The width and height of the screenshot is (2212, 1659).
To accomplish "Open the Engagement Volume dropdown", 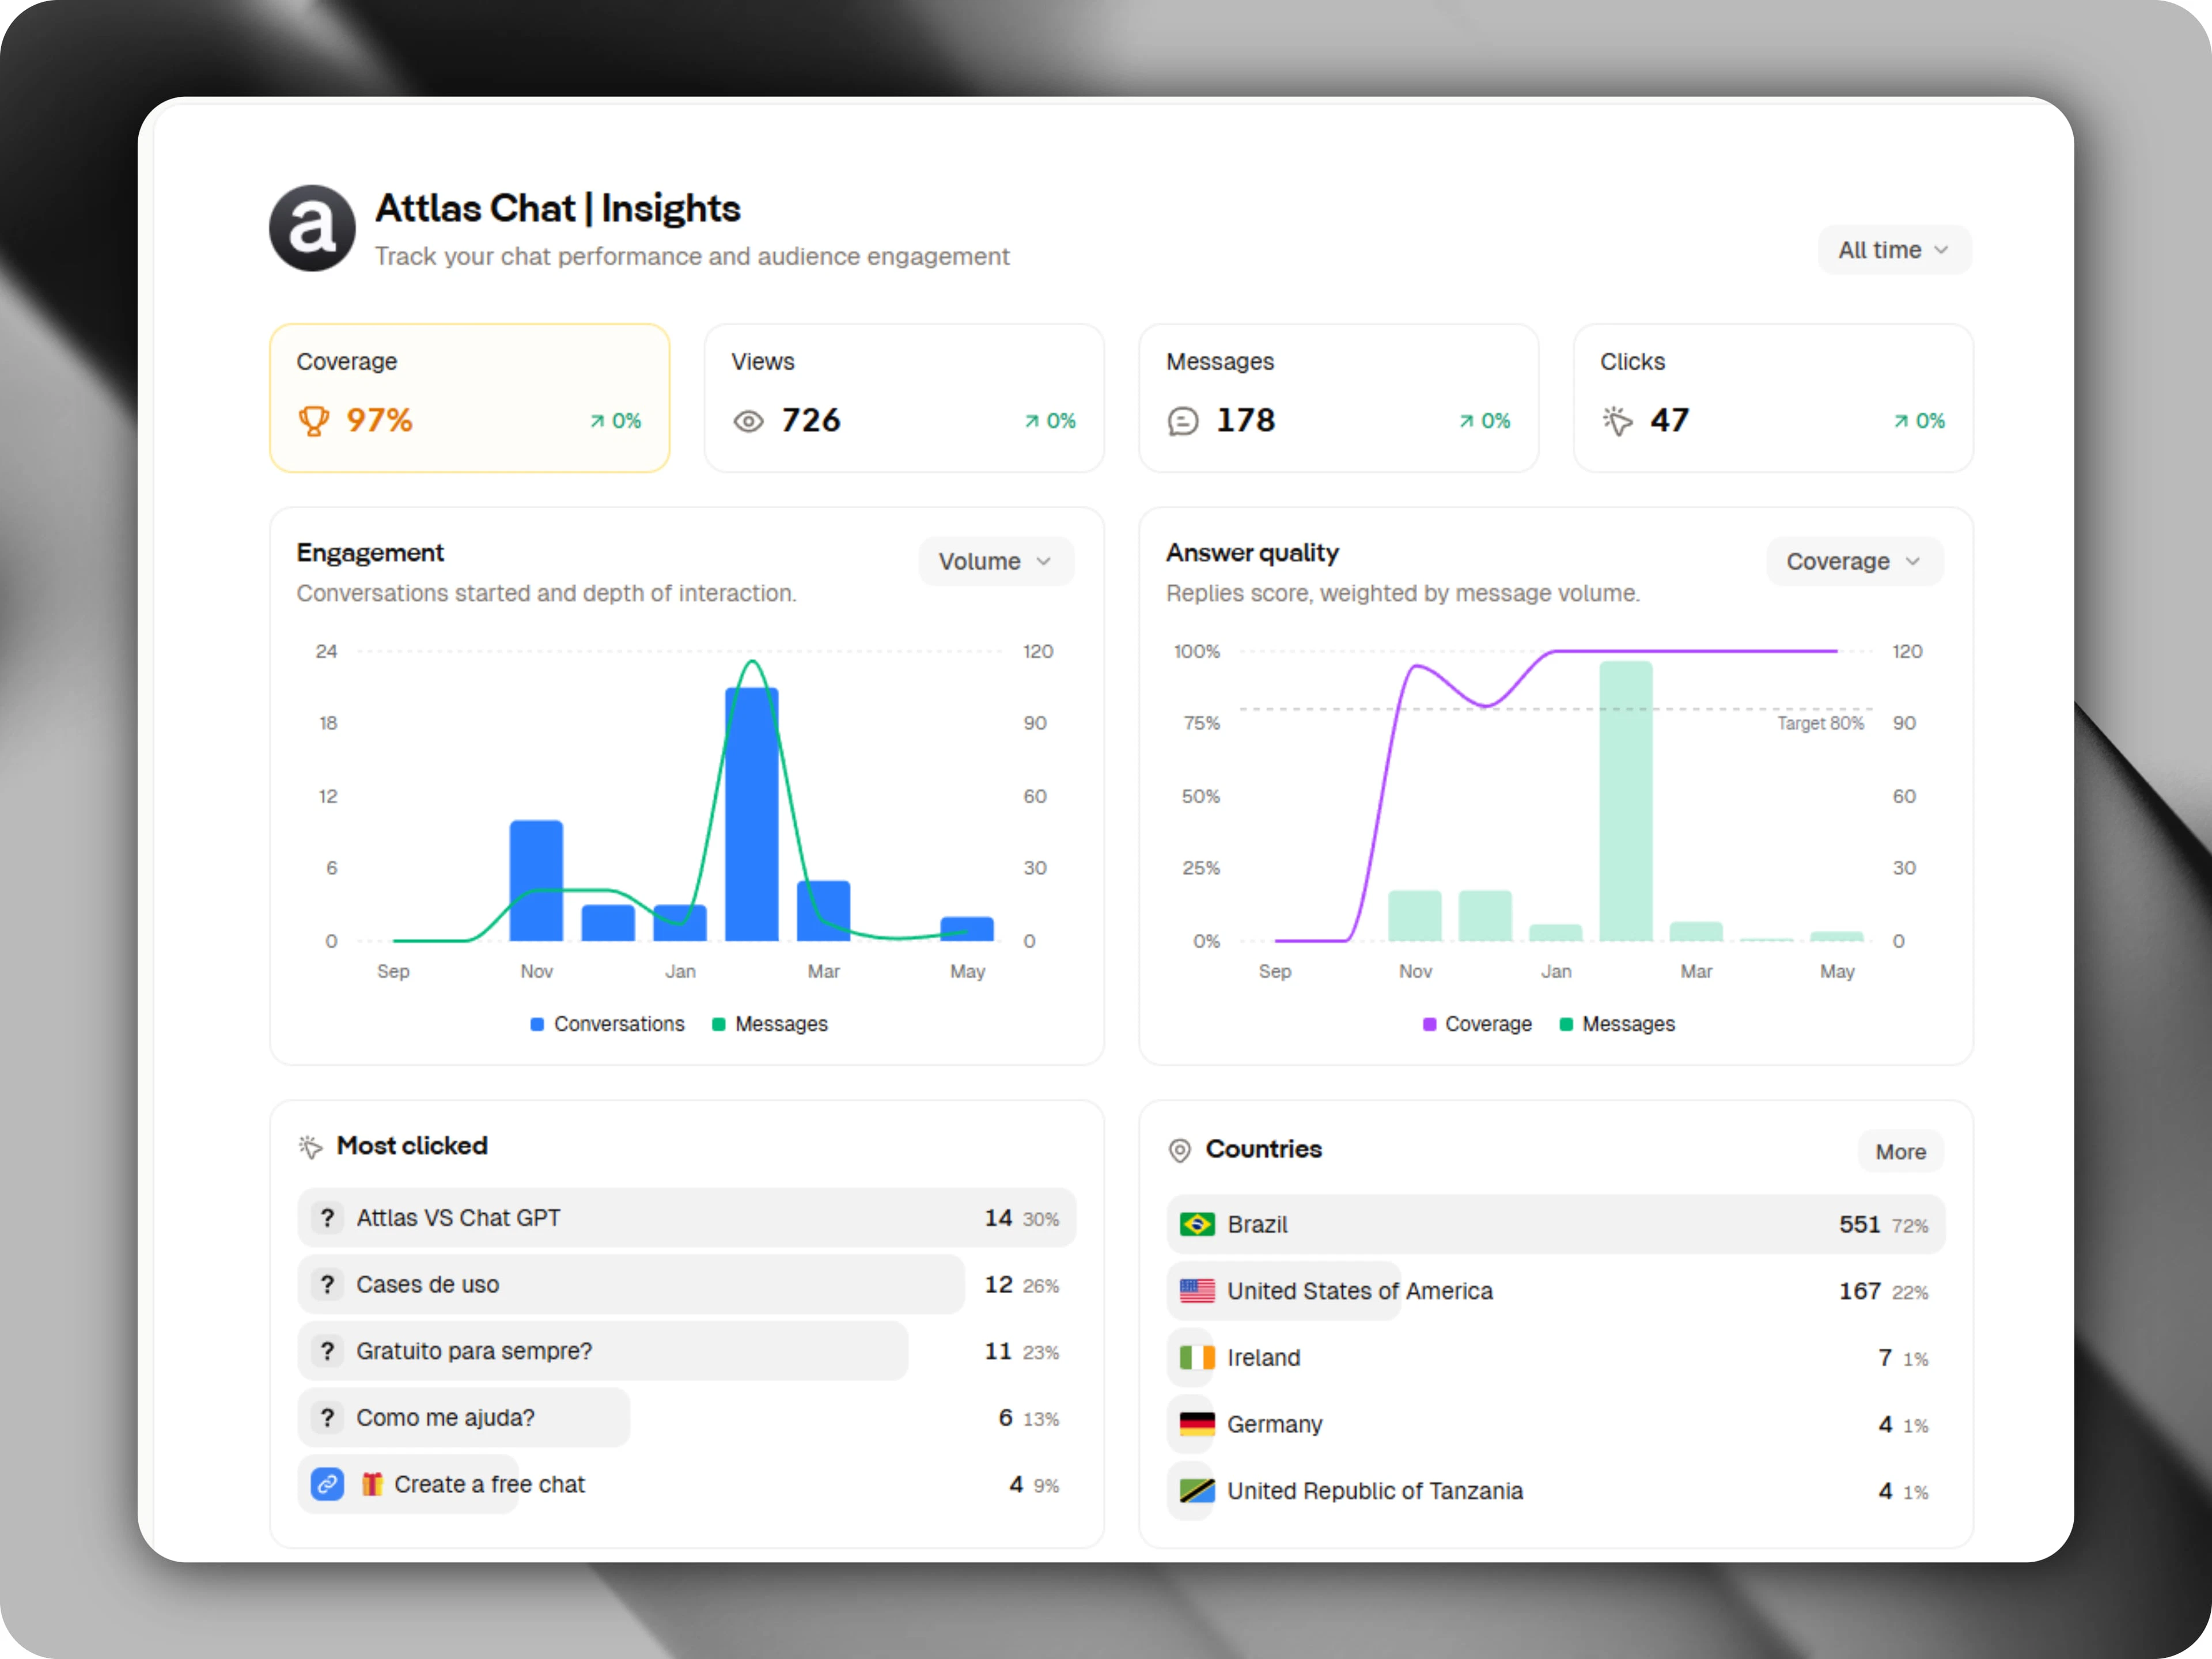I will coord(996,562).
